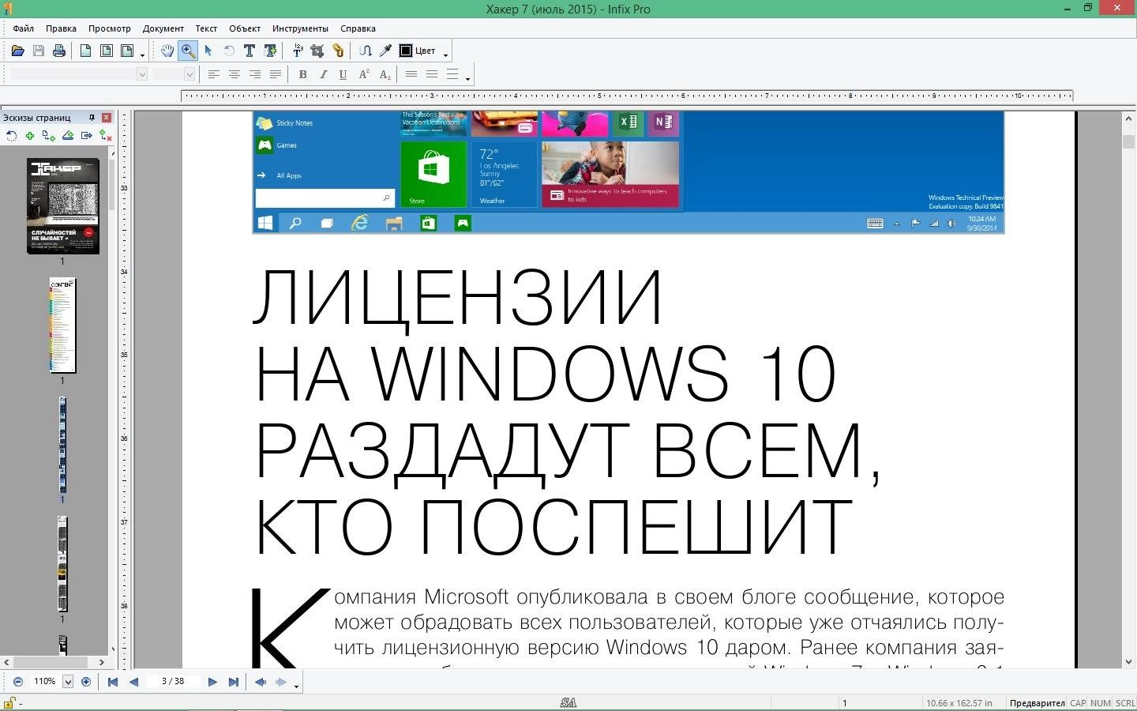Select the Rotate tool in main toolbar
This screenshot has height=711, width=1137.
point(229,51)
